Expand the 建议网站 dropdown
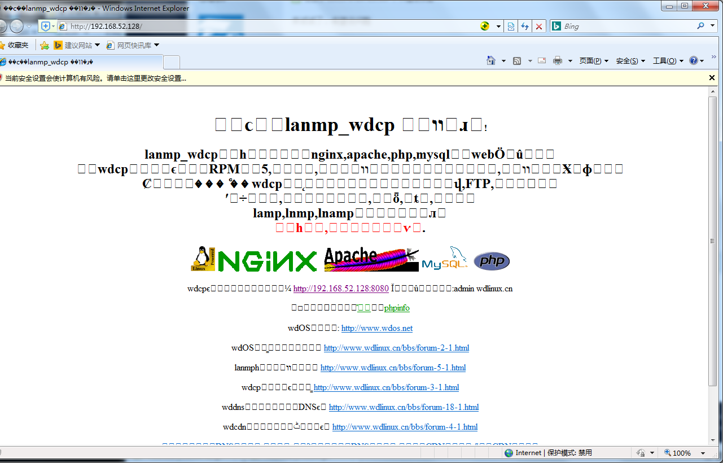The image size is (723, 463). tap(97, 45)
